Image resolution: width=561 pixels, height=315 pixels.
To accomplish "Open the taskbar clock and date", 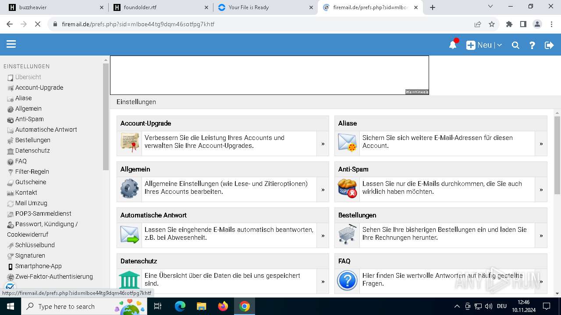I will [523, 306].
